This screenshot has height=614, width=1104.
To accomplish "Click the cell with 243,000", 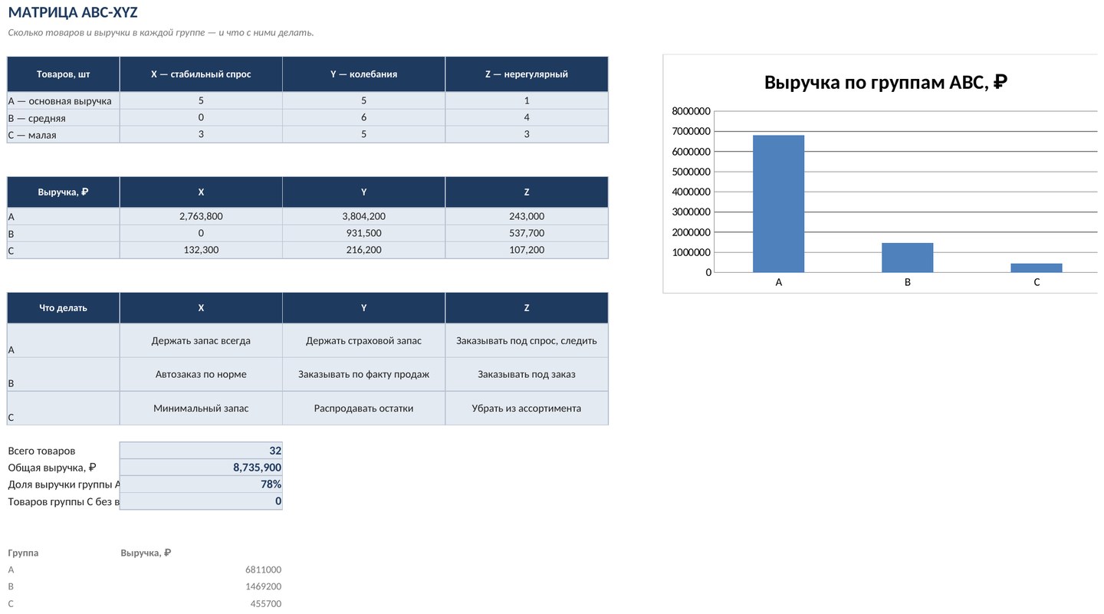I will coord(527,216).
